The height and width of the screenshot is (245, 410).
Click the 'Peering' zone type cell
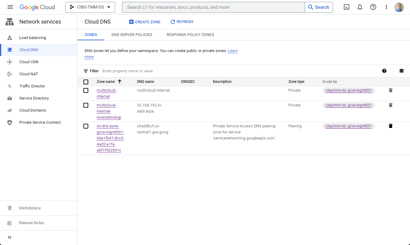[x=295, y=126]
